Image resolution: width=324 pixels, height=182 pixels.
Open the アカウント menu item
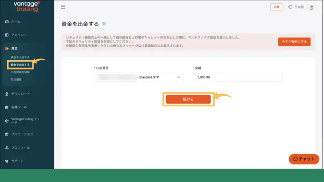(19, 35)
